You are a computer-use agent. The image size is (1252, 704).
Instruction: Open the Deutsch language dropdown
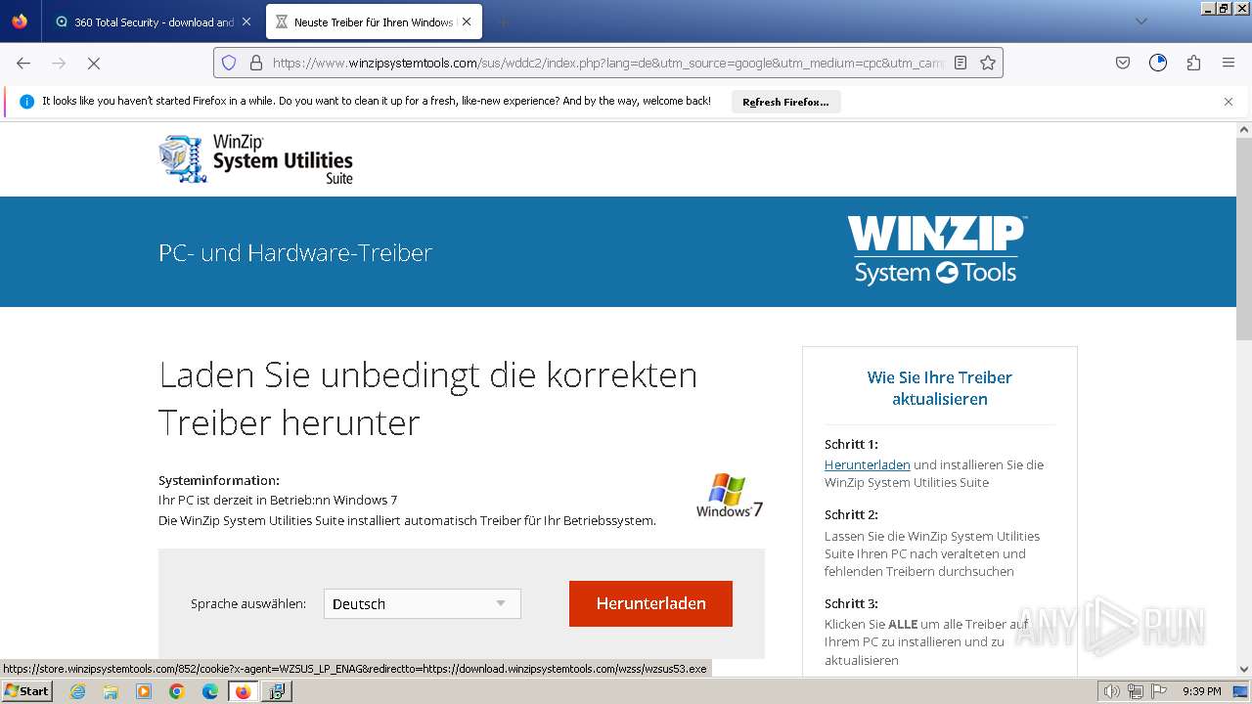tap(423, 603)
